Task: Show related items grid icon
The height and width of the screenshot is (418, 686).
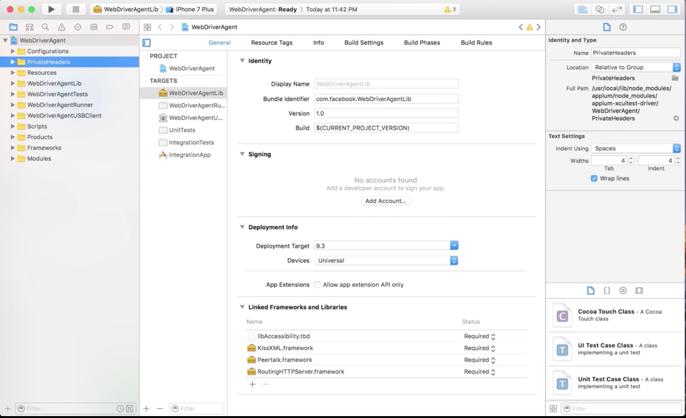Action: coord(147,27)
